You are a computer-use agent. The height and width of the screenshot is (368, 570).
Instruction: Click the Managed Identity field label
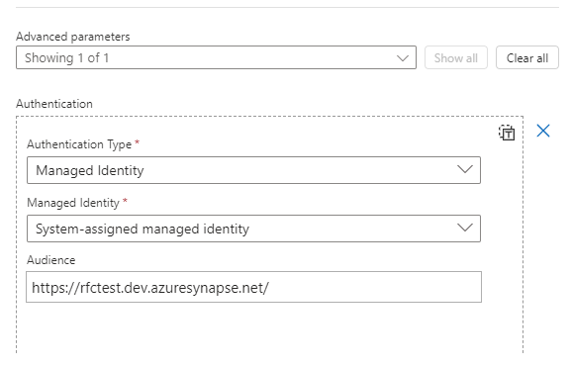click(73, 203)
